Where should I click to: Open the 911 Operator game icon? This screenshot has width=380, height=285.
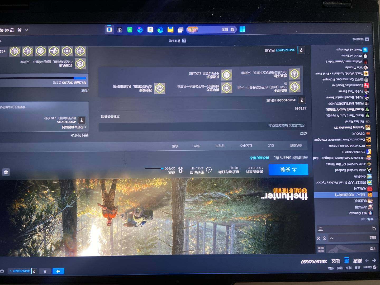pos(370,213)
